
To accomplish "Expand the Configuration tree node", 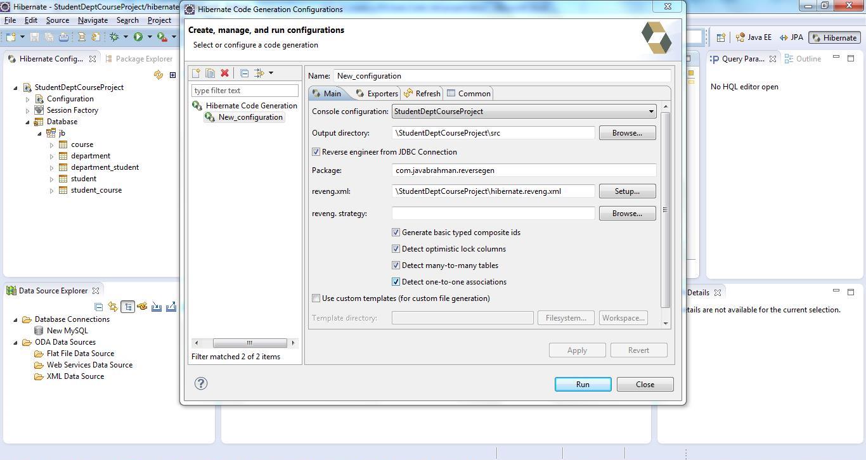I will [x=27, y=99].
